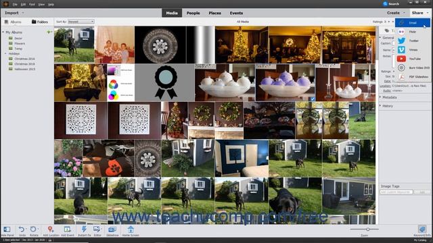The height and width of the screenshot is (243, 433).
Task: Click the Organizer app logo icon
Action: click(x=6, y=4)
